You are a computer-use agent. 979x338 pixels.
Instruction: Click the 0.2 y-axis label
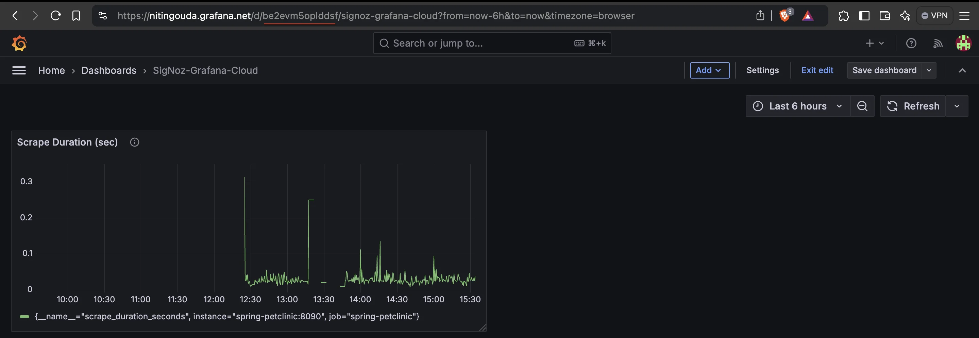tap(26, 218)
